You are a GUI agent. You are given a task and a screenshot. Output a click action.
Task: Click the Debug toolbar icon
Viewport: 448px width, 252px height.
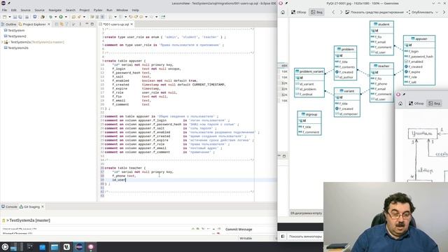pyautogui.click(x=50, y=17)
